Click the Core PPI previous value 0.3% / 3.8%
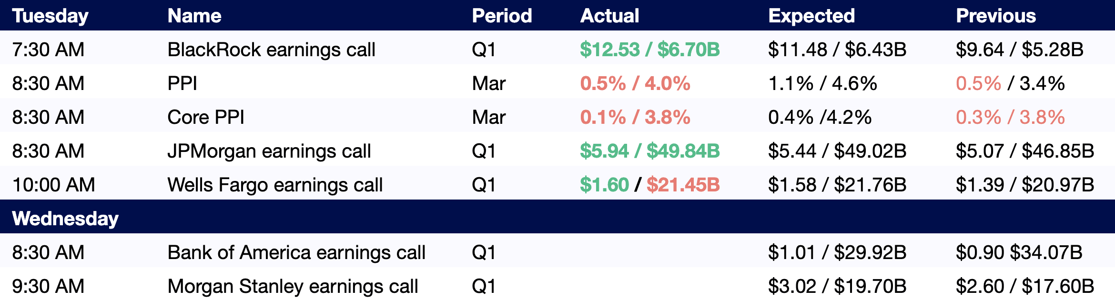1115x300 pixels. tap(1010, 117)
